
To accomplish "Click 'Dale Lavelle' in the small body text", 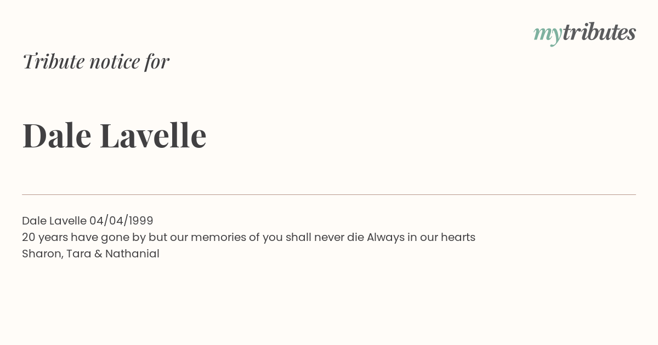I will pos(54,221).
